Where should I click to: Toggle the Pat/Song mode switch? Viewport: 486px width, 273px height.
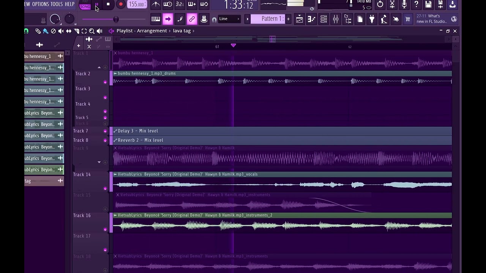pos(85,5)
